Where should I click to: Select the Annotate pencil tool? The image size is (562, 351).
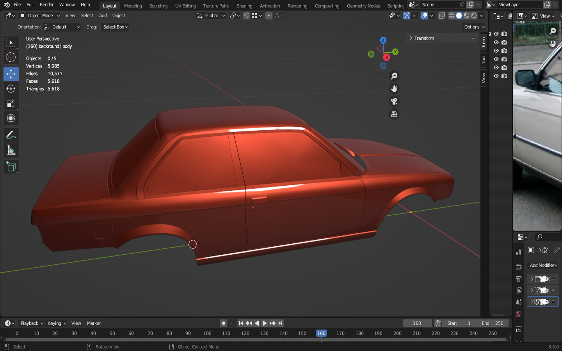tap(11, 135)
